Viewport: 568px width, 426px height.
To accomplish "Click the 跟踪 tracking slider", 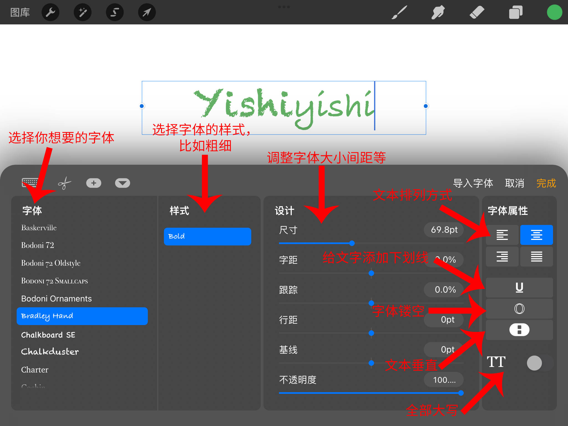I will click(371, 303).
